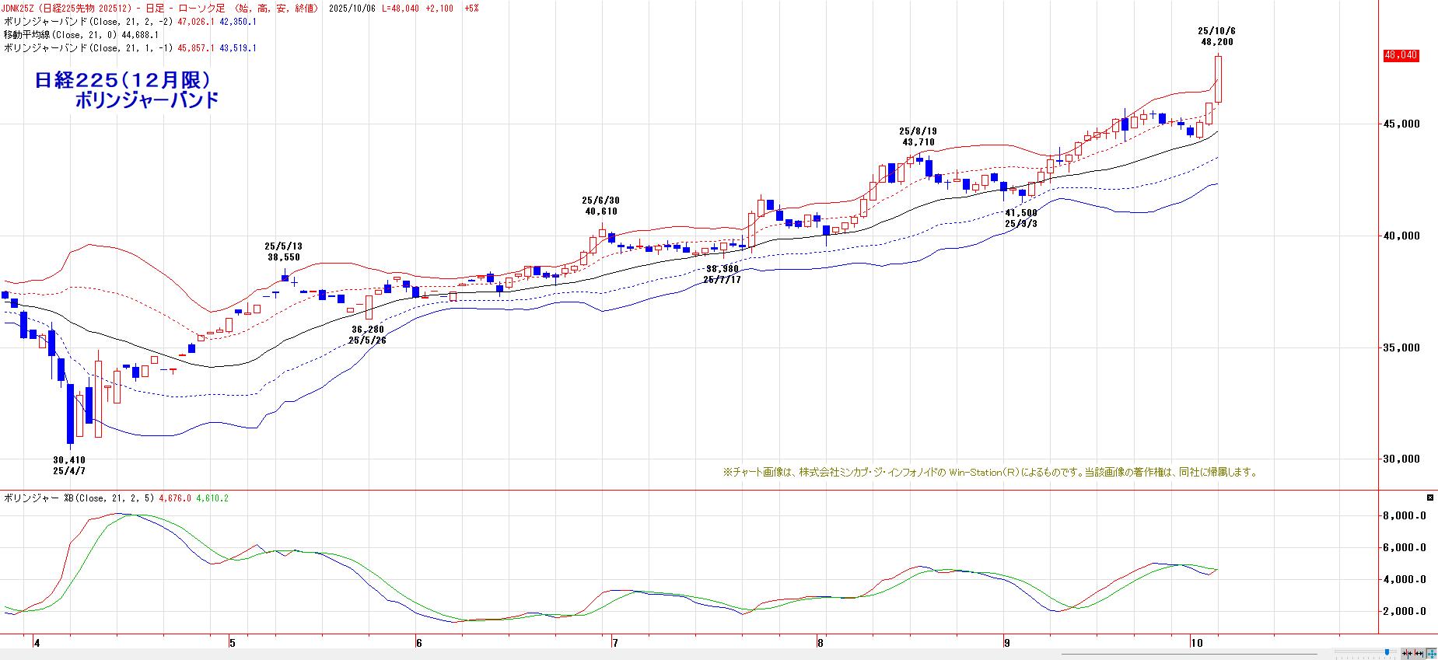Select the ボリンジャーバンド(Close, 21, 1, -1) legend
The image size is (1438, 660).
pos(89,48)
